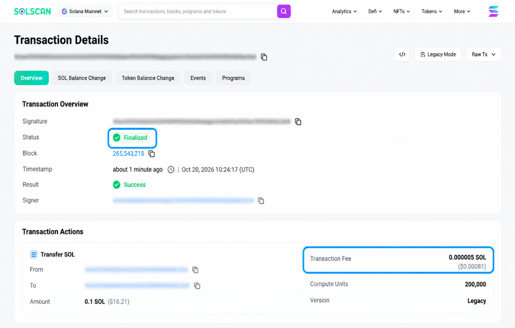Open the Raw Tx dropdown
This screenshot has height=328, width=515.
point(484,55)
